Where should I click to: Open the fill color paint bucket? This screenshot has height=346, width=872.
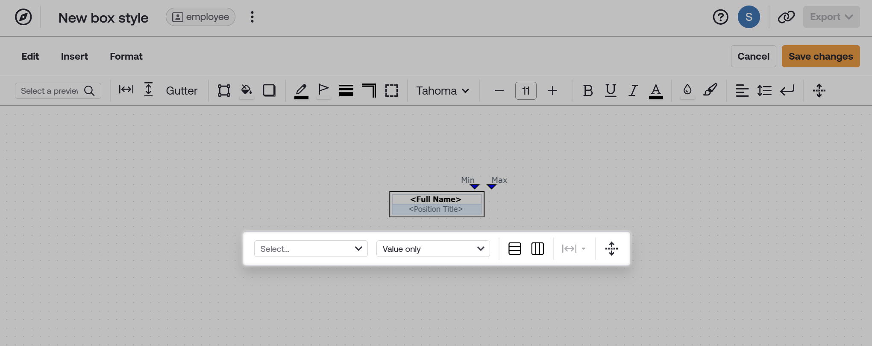(x=247, y=91)
